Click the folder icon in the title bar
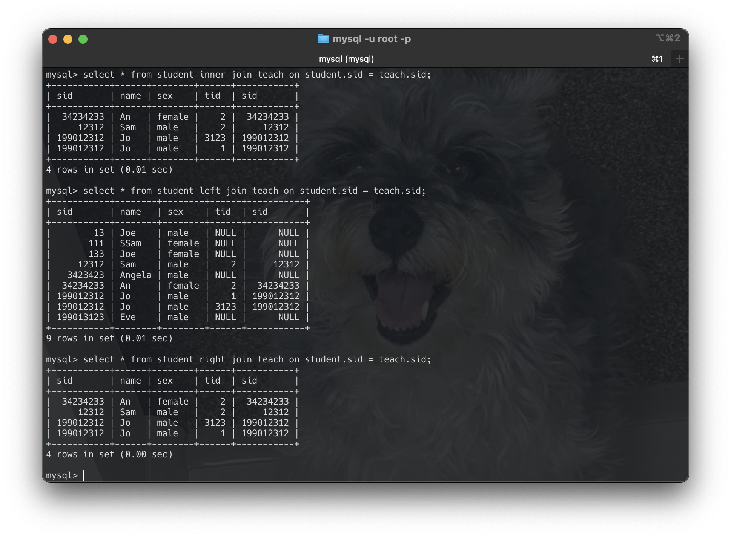Viewport: 731px width, 538px height. click(324, 38)
